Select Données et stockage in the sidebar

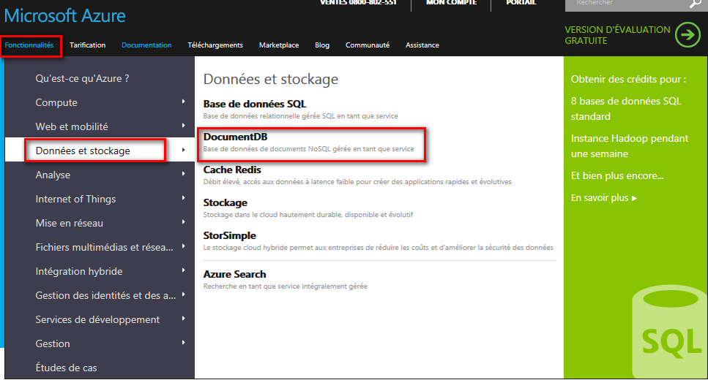coord(83,151)
